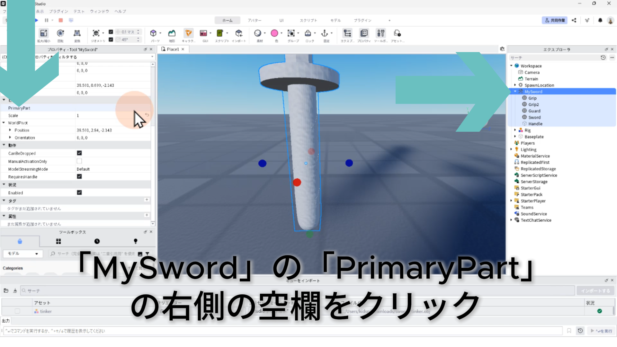Open the アバター ribbon tab
Viewport: 617px width, 347px height.
[254, 20]
